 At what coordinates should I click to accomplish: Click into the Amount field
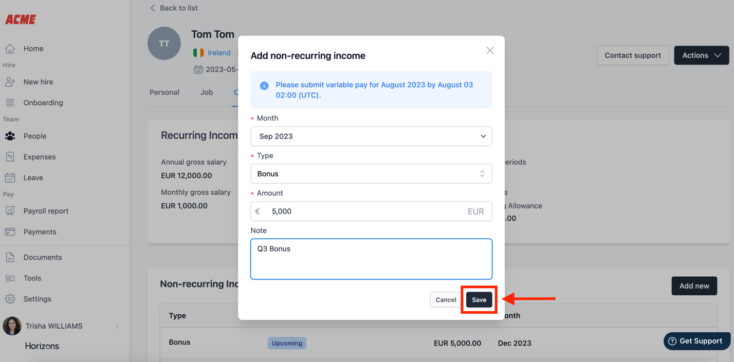point(365,212)
